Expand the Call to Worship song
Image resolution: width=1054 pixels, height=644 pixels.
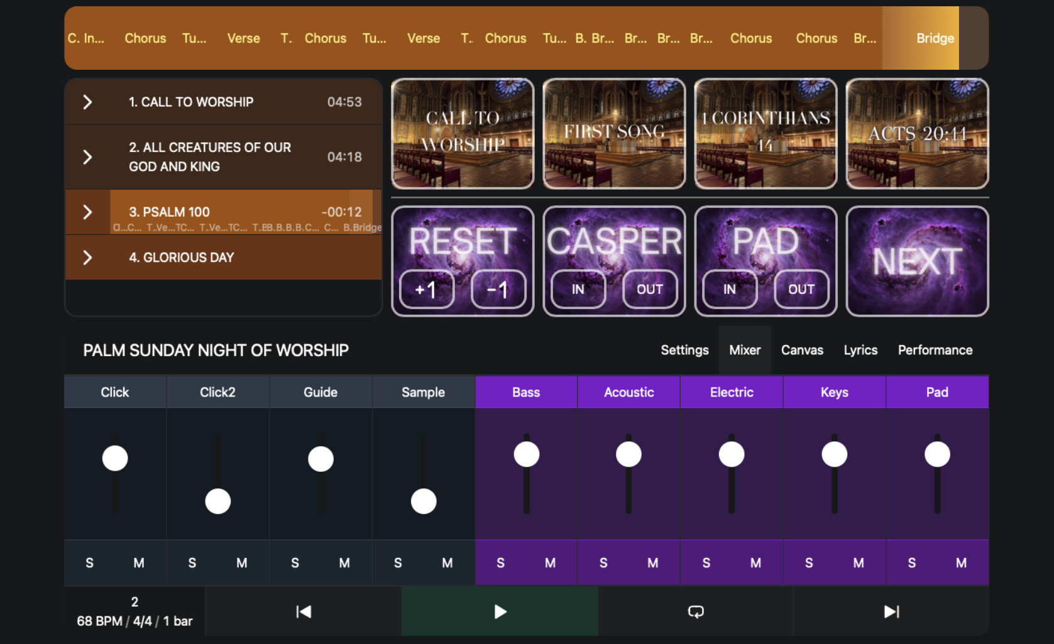coord(88,102)
